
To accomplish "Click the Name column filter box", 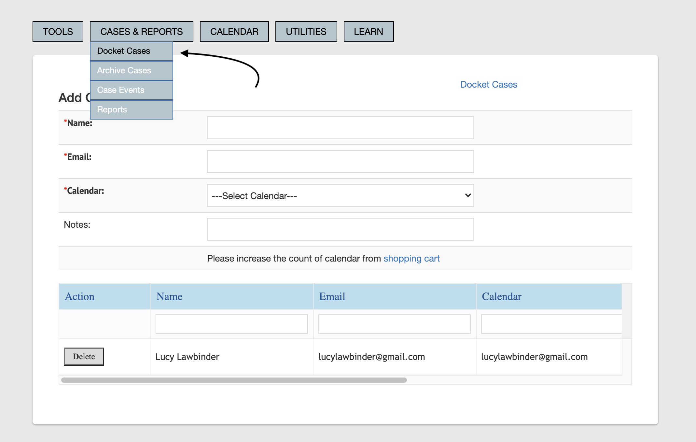I will click(231, 324).
